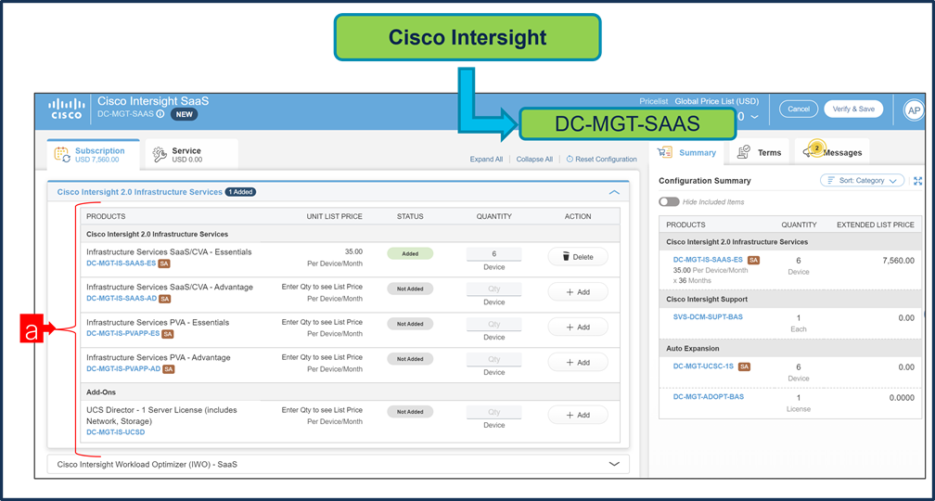Switch to the Subscription tab

93,154
